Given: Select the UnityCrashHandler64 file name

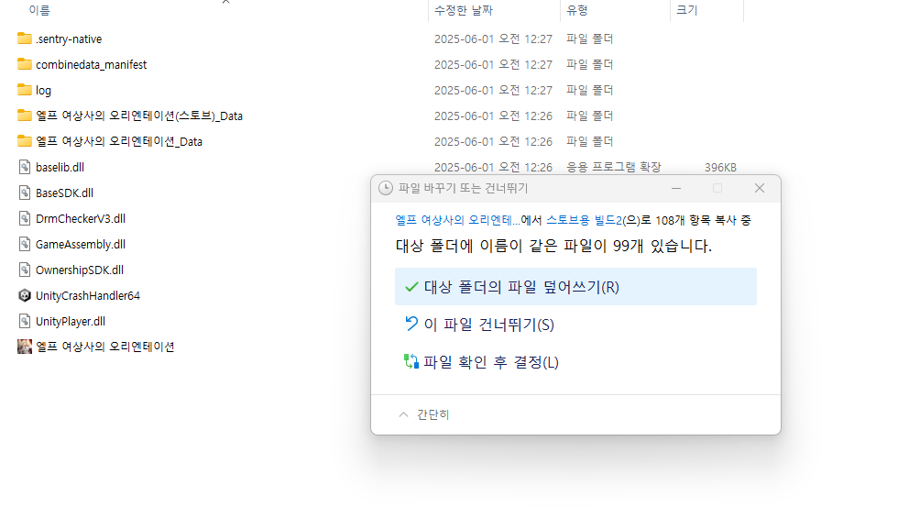Looking at the screenshot, I should point(88,295).
